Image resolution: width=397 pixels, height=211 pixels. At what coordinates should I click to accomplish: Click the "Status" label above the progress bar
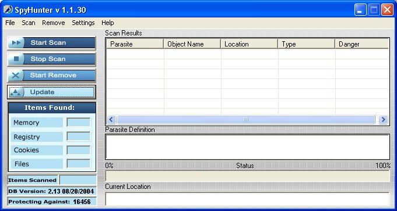(x=245, y=166)
